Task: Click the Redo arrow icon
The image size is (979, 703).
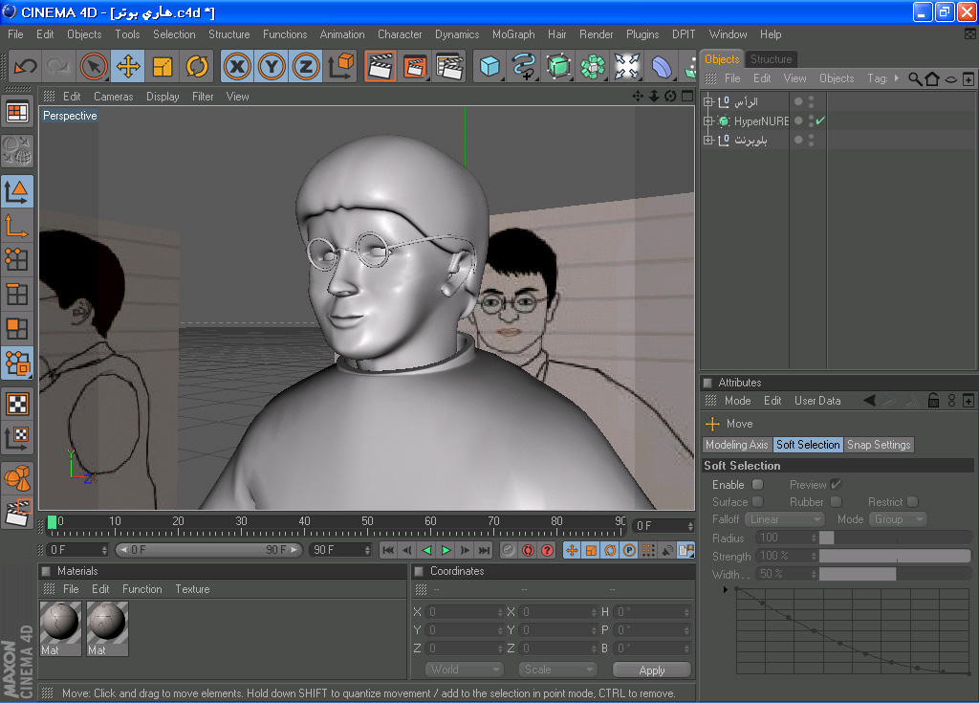Action: 58,66
